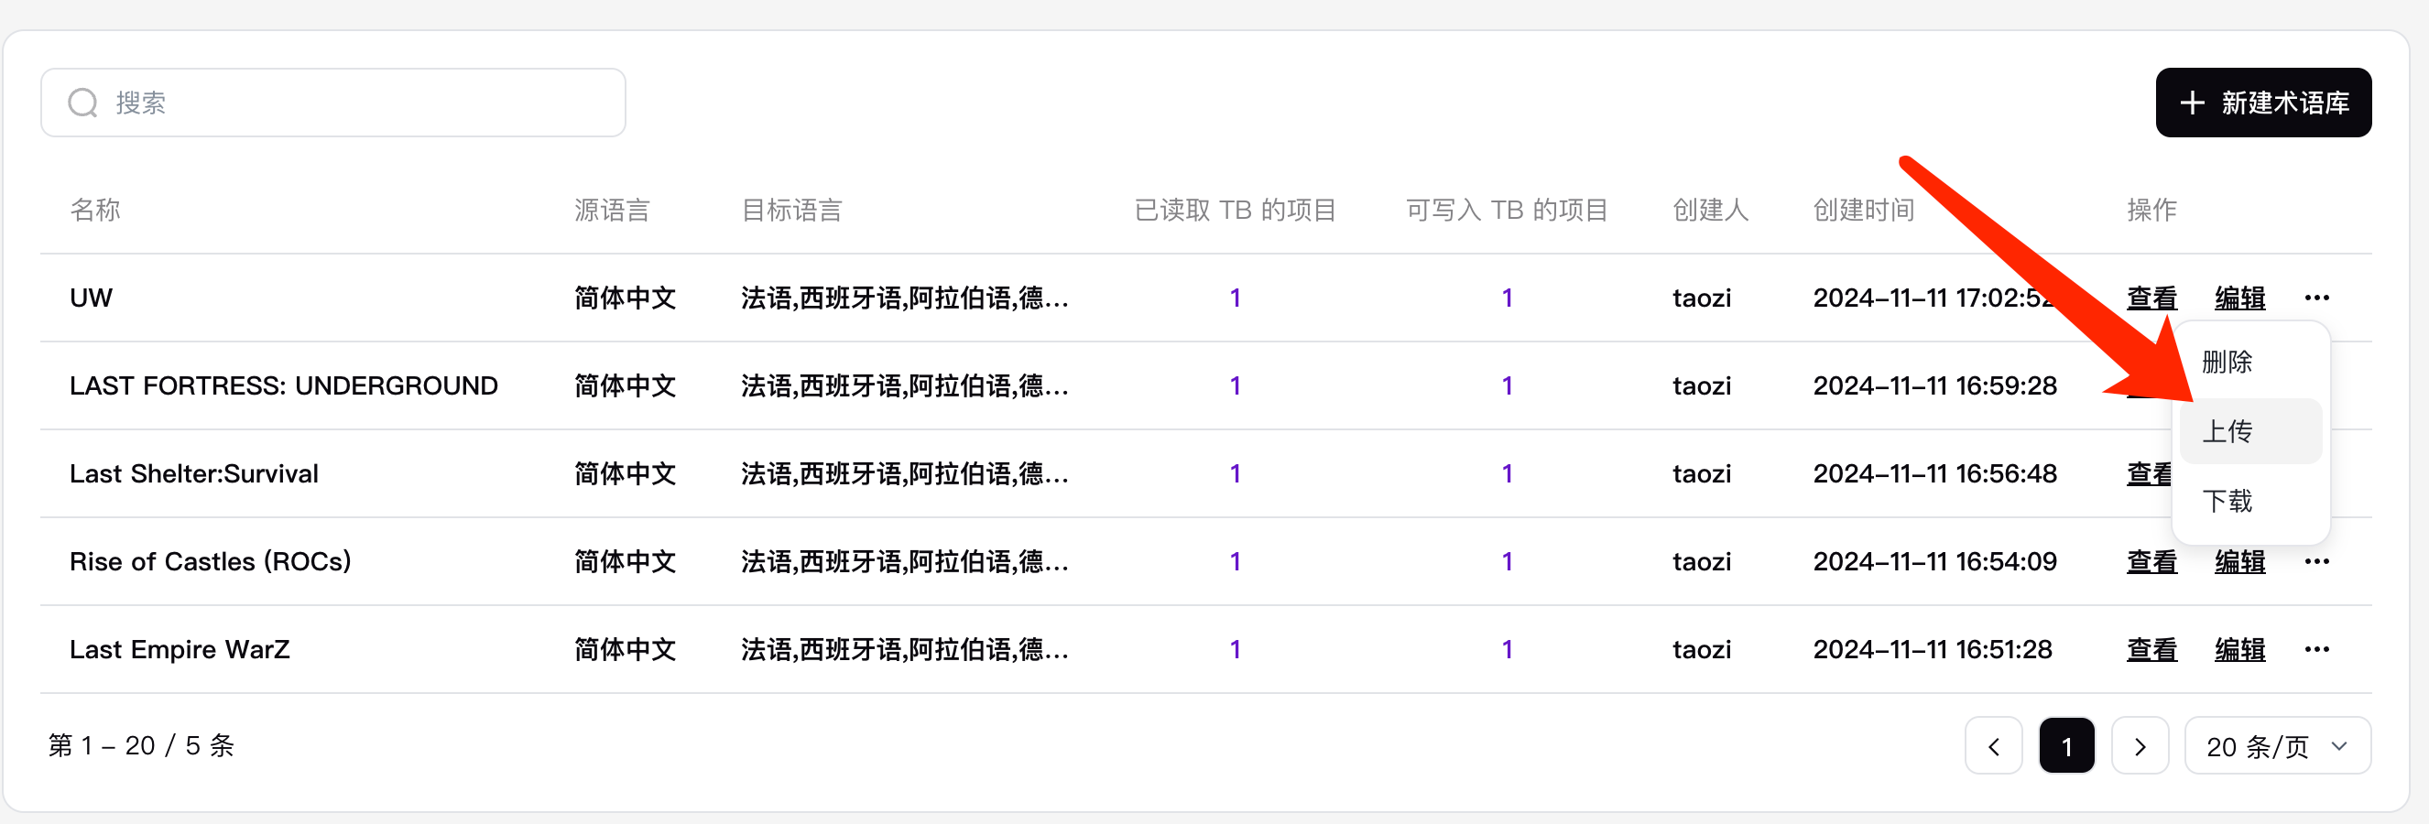
Task: Open more actions for Last Empire WarZ row
Action: pyautogui.click(x=2315, y=649)
